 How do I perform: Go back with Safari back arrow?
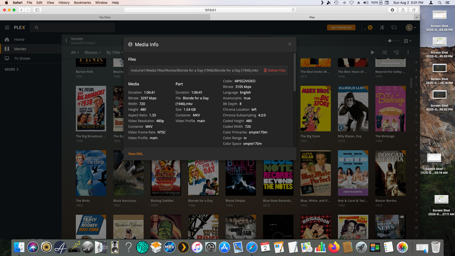(x=22, y=10)
